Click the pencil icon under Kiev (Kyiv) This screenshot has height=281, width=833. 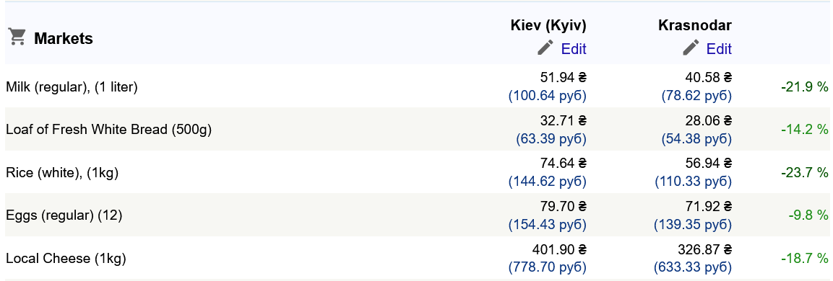pyautogui.click(x=545, y=48)
